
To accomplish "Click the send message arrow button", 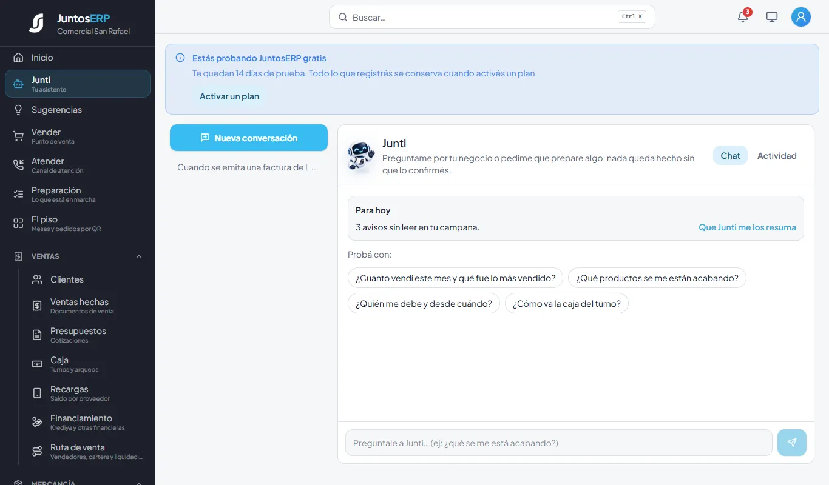I will [792, 443].
